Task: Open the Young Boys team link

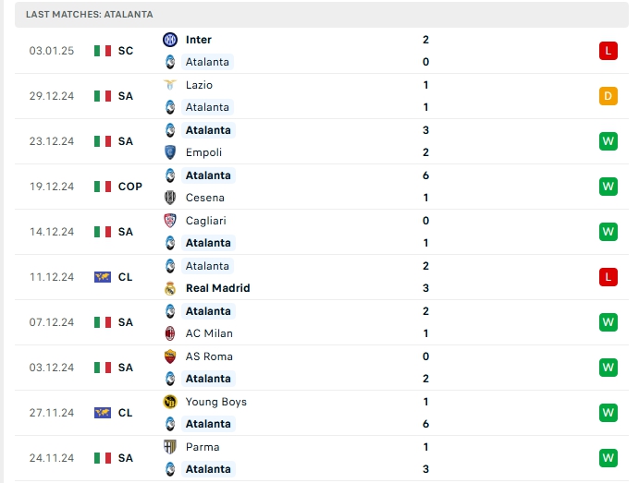Action: click(x=215, y=402)
